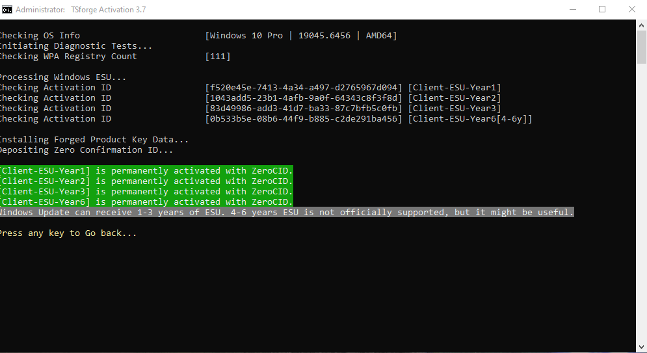
Task: Click the gray Windows Update ESU notice line
Action: point(286,213)
